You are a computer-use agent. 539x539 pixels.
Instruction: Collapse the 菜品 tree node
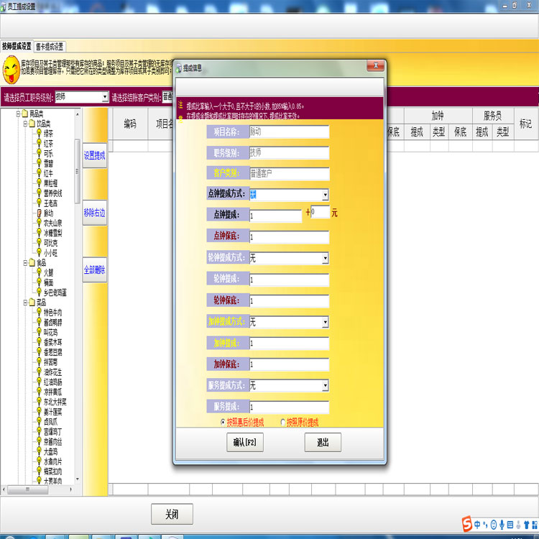click(25, 303)
